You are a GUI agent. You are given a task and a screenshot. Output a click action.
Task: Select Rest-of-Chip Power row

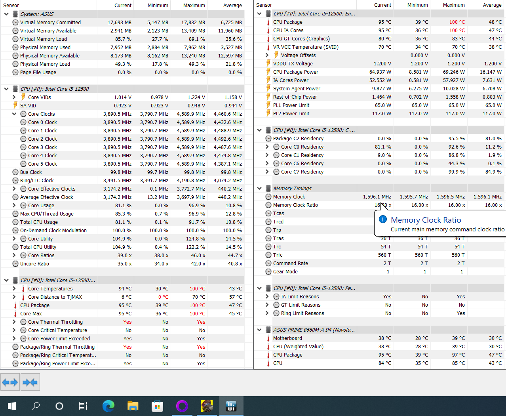[x=380, y=97]
